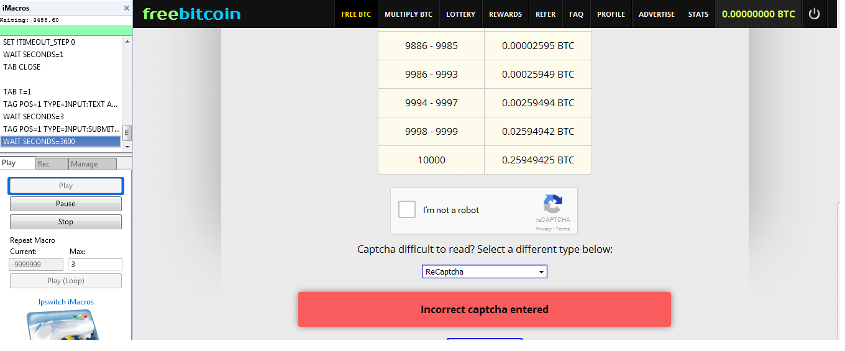
Task: Click the power logout icon
Action: tap(814, 14)
